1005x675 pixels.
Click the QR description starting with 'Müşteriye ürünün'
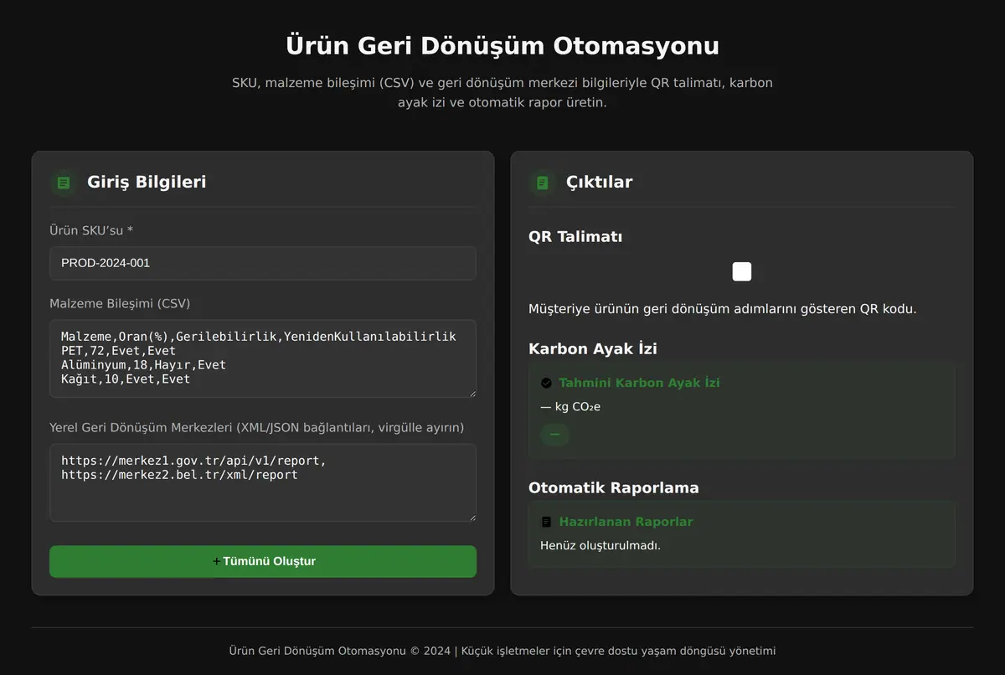point(723,309)
